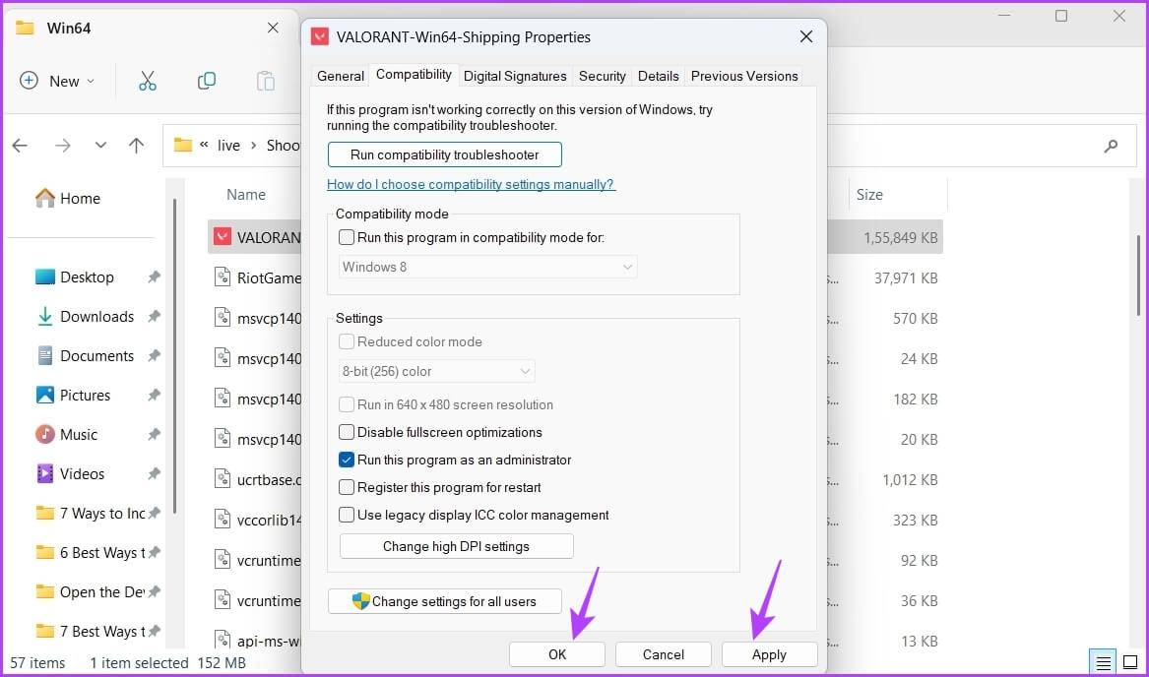
Task: Click the Cancel button
Action: [x=664, y=654]
